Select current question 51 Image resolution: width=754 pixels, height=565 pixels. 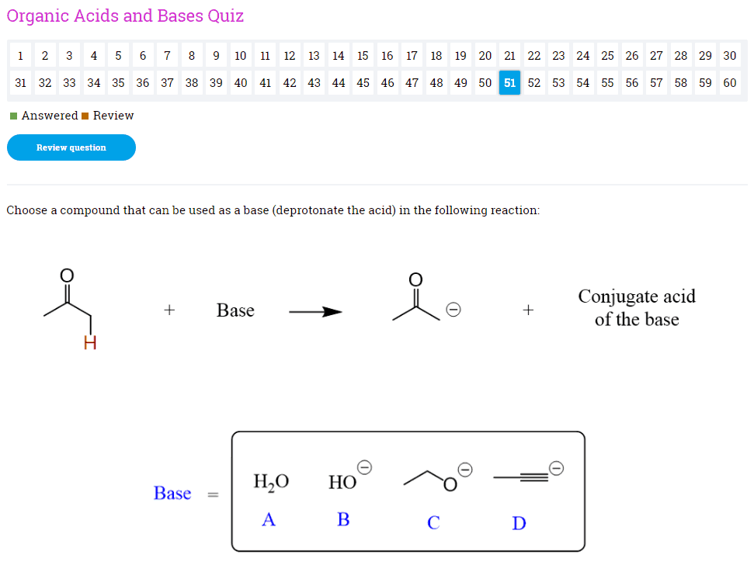pos(509,83)
